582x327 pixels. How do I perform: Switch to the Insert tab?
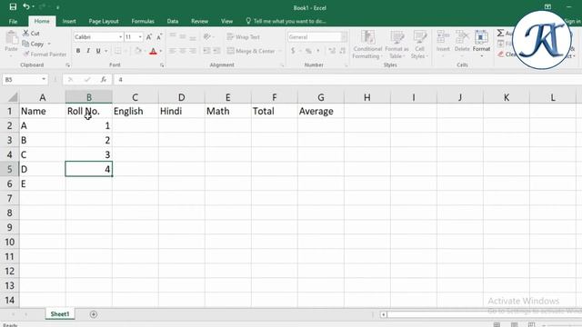click(69, 21)
